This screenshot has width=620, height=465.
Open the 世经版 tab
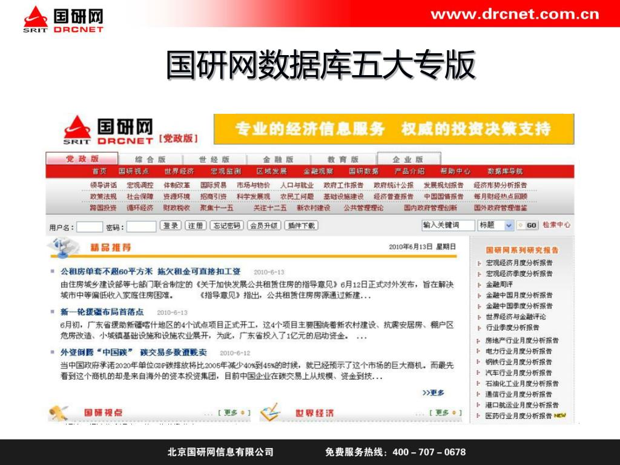coord(214,159)
